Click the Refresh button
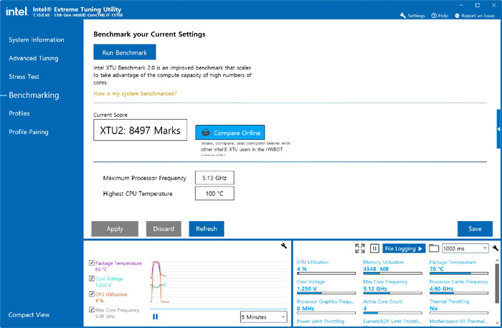 [207, 229]
